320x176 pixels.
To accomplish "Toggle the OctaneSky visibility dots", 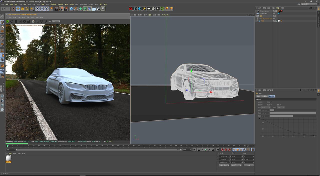I will click(275, 13).
